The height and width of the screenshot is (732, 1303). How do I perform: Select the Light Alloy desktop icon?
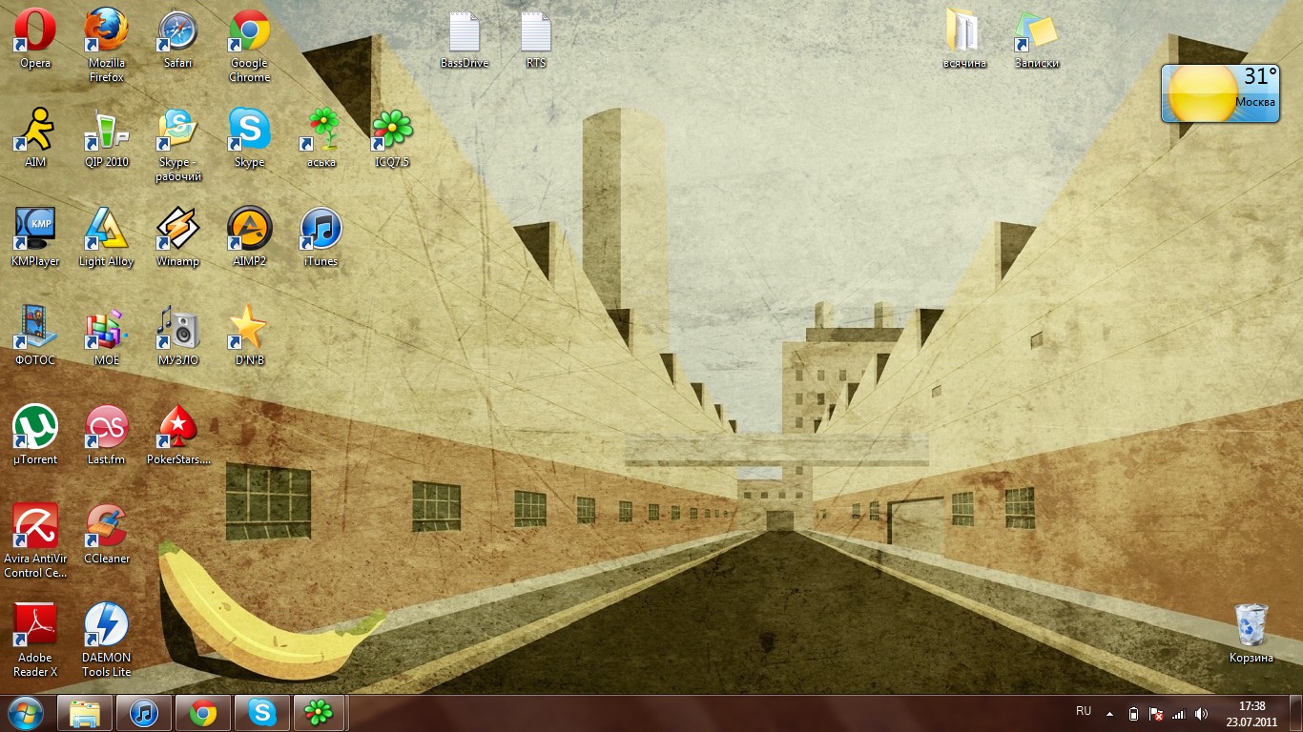(107, 236)
